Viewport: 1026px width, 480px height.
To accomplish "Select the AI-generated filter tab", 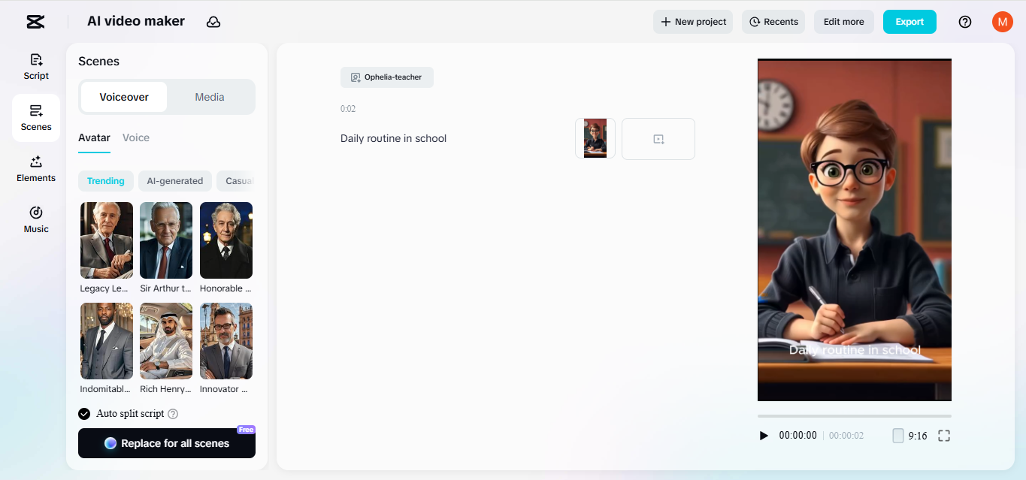I will [x=174, y=180].
